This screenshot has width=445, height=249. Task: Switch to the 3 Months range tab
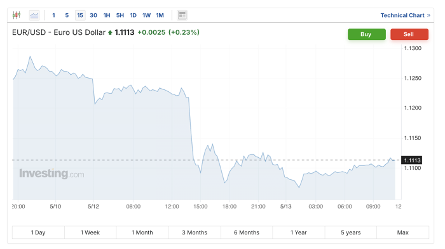click(195, 233)
